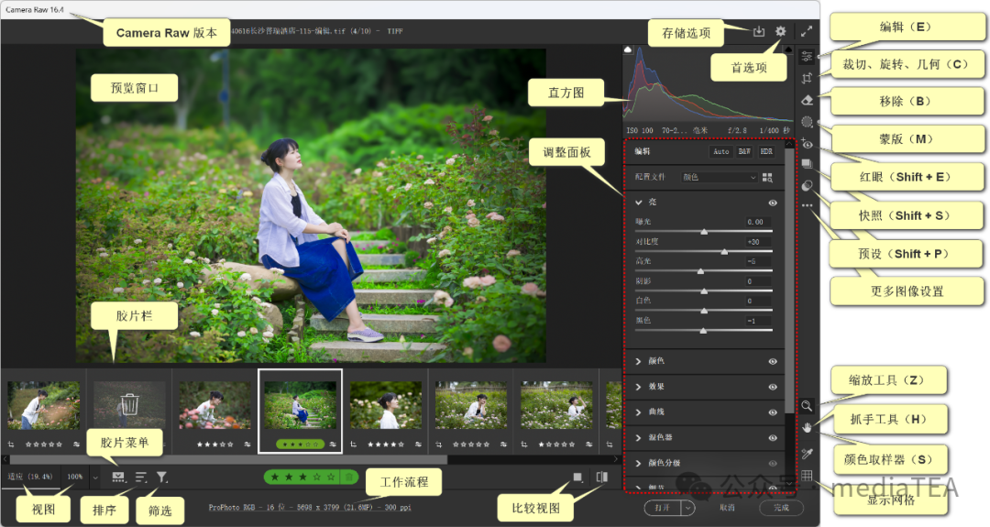Click crop icon under the first filmstrip thumbnail
This screenshot has height=527, width=990.
tap(11, 445)
